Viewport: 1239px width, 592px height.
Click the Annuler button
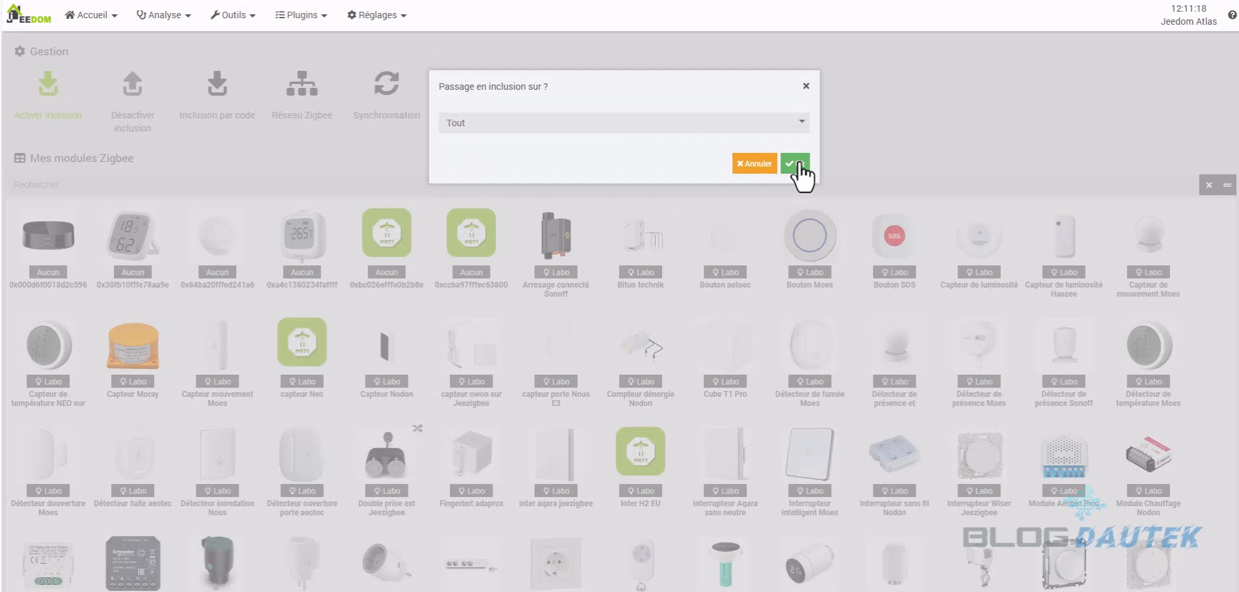pyautogui.click(x=754, y=163)
